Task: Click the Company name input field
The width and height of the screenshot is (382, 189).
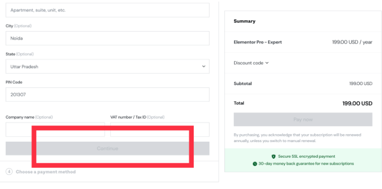Action: click(x=55, y=130)
